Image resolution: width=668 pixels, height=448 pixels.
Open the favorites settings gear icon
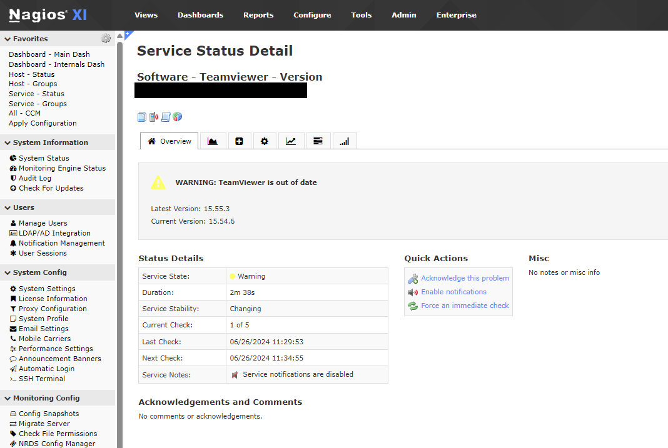coord(106,38)
